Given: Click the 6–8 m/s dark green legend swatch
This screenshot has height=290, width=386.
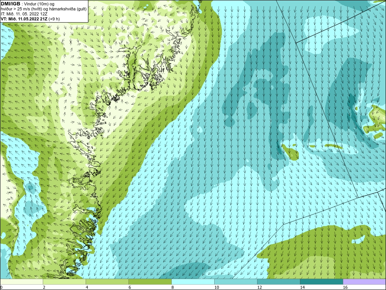Looking at the screenshot, I should [x=150, y=282].
